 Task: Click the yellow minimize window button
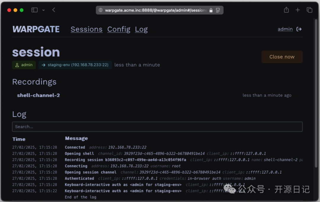[15, 10]
